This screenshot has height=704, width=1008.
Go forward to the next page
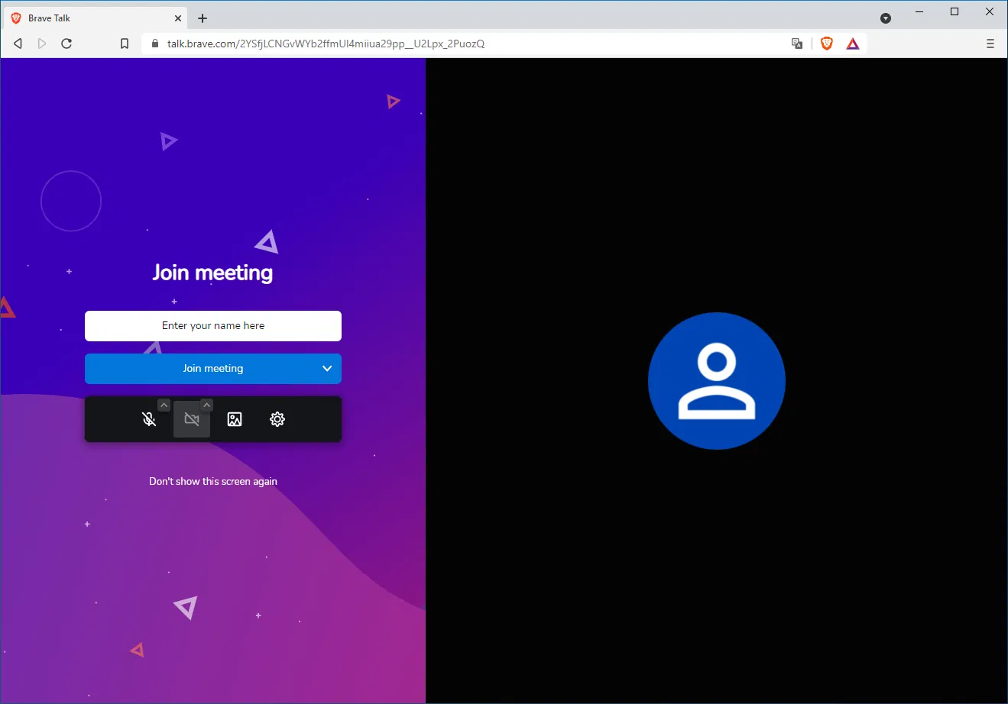(42, 44)
